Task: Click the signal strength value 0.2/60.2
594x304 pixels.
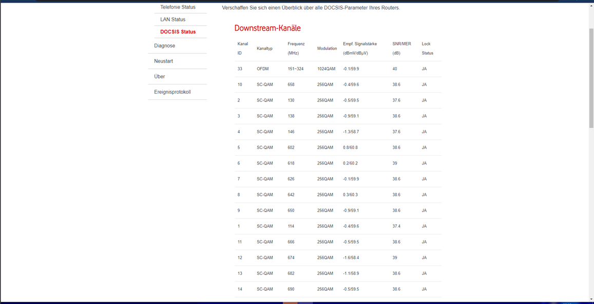Action: coord(350,163)
